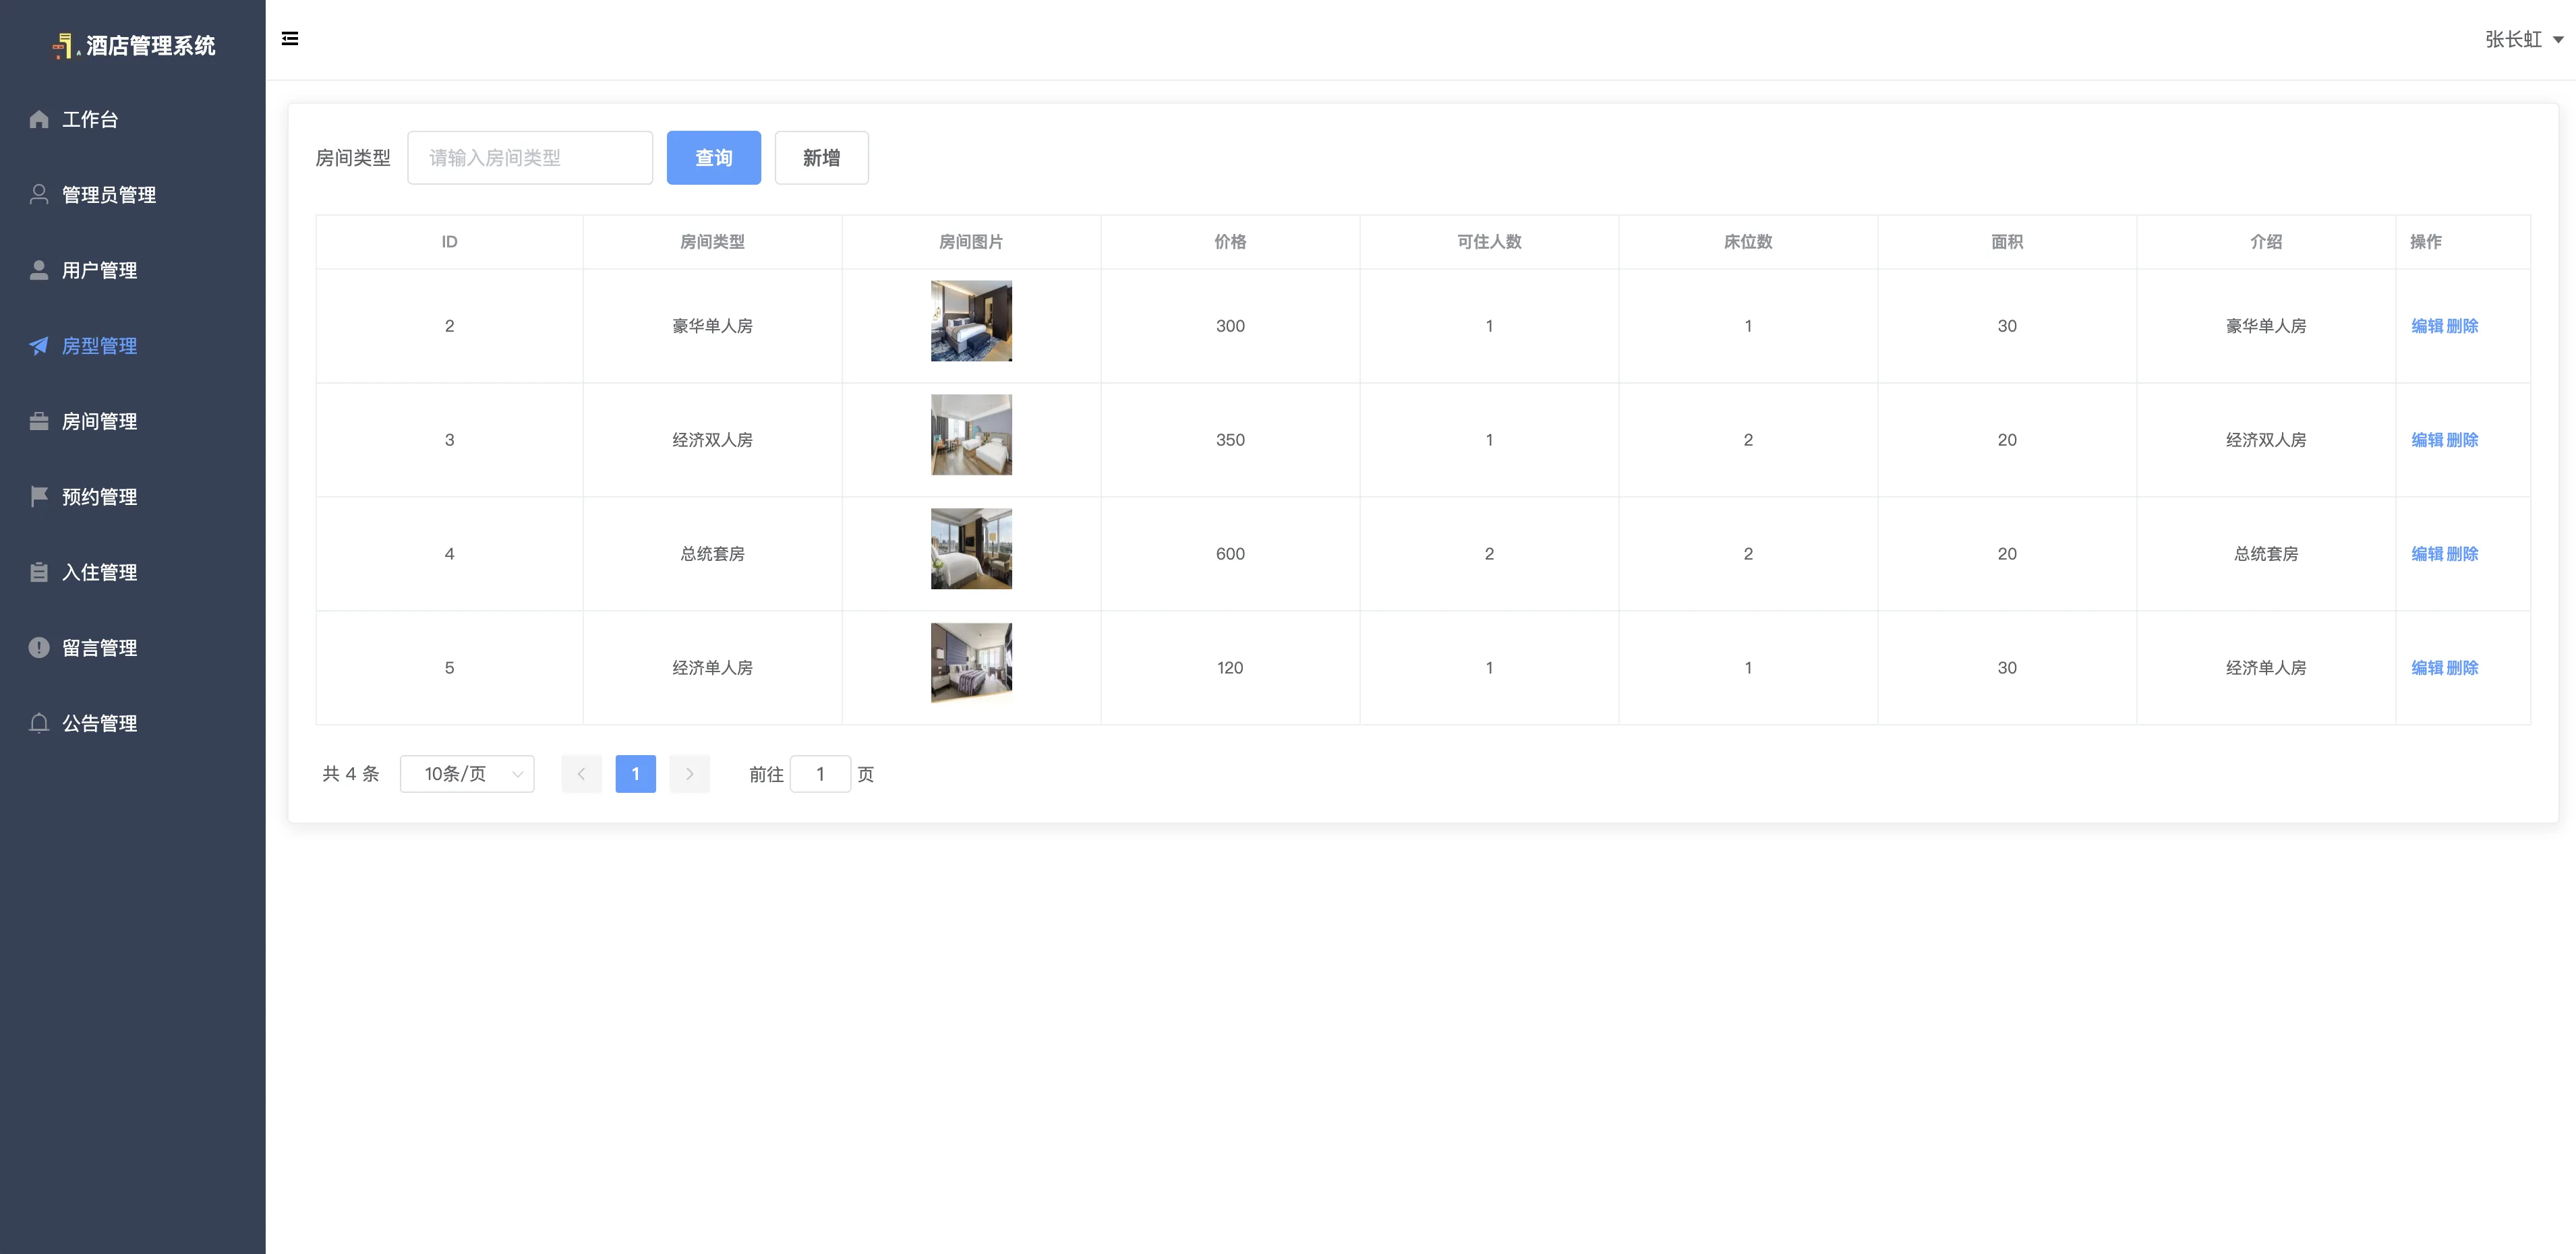Click the briefcase icon for 房间管理
The image size is (2576, 1254).
[39, 421]
